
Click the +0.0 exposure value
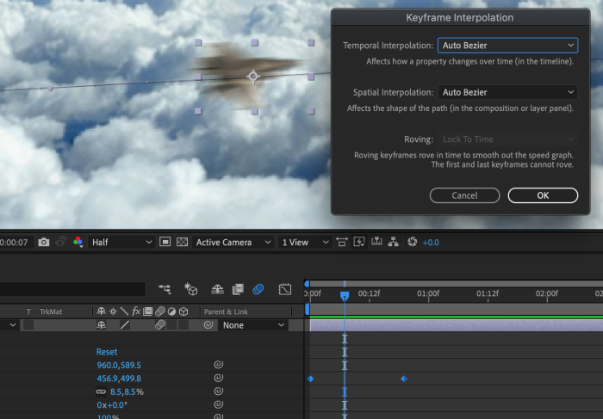click(431, 243)
